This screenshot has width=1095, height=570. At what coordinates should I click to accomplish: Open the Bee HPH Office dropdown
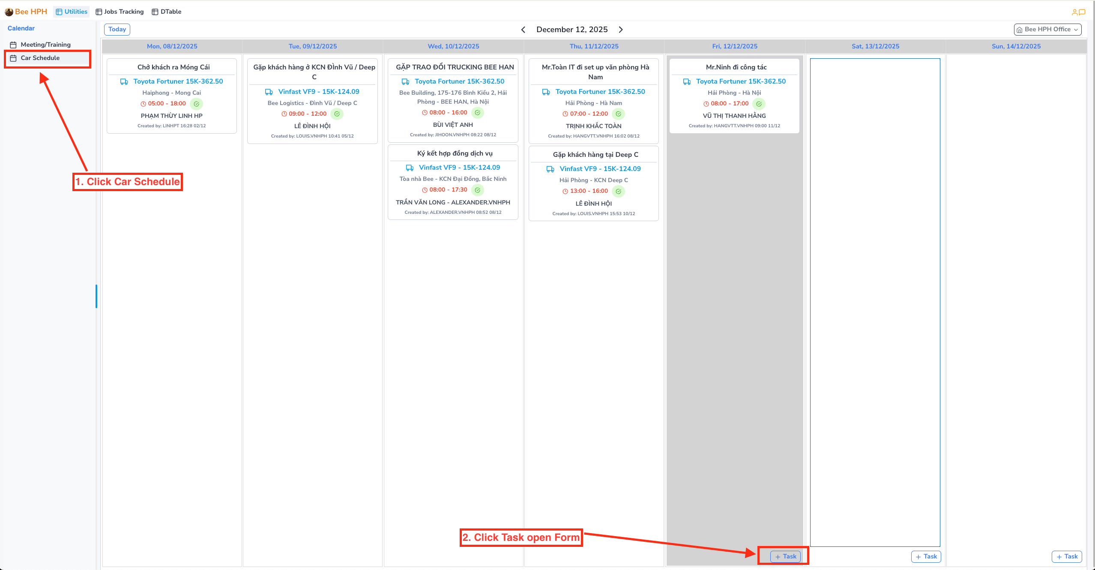1047,29
